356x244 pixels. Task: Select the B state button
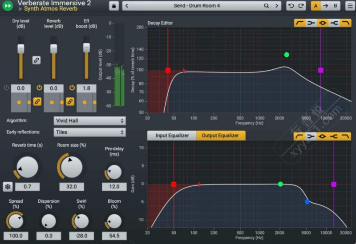tap(336, 6)
